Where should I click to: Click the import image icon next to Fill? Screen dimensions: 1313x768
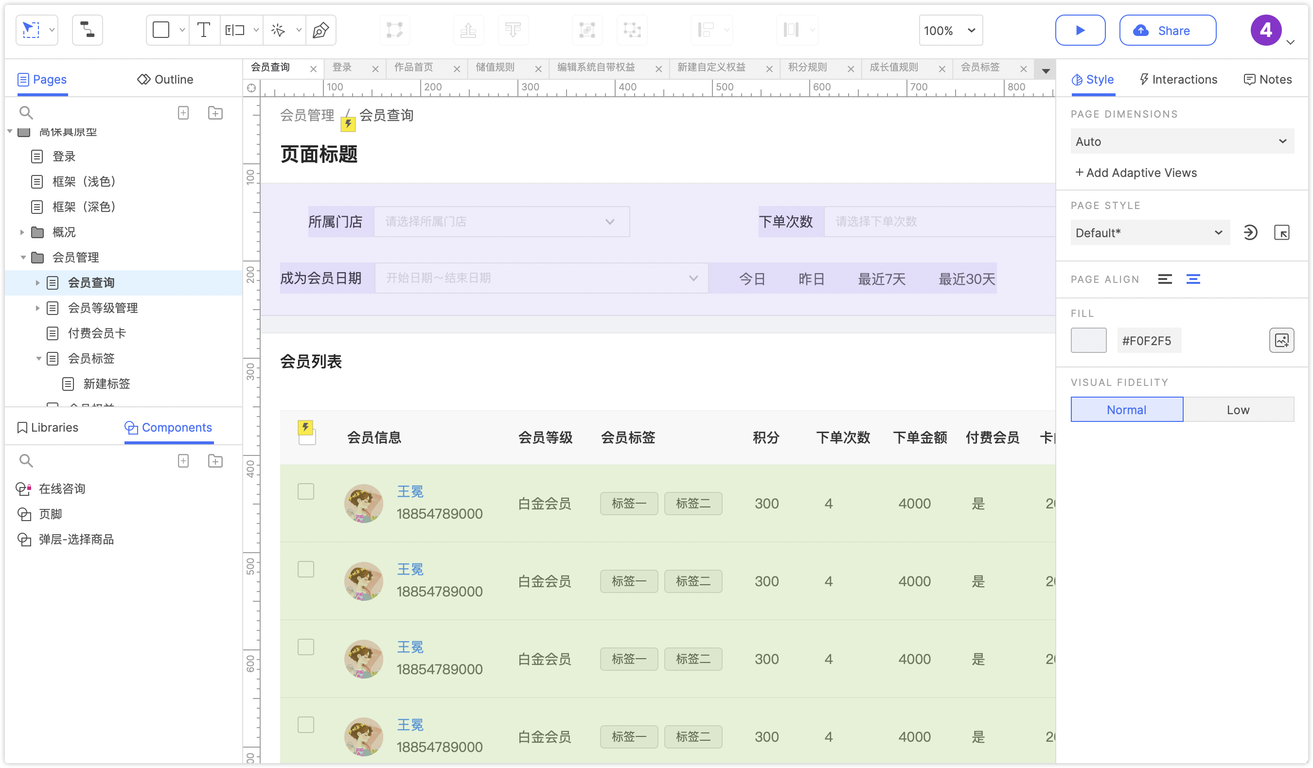point(1281,341)
